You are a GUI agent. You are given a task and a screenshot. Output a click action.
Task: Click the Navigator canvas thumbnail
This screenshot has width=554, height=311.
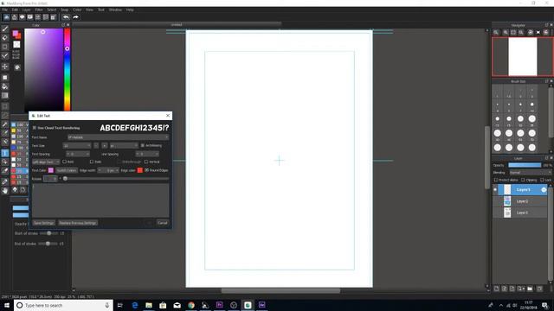[x=523, y=56]
